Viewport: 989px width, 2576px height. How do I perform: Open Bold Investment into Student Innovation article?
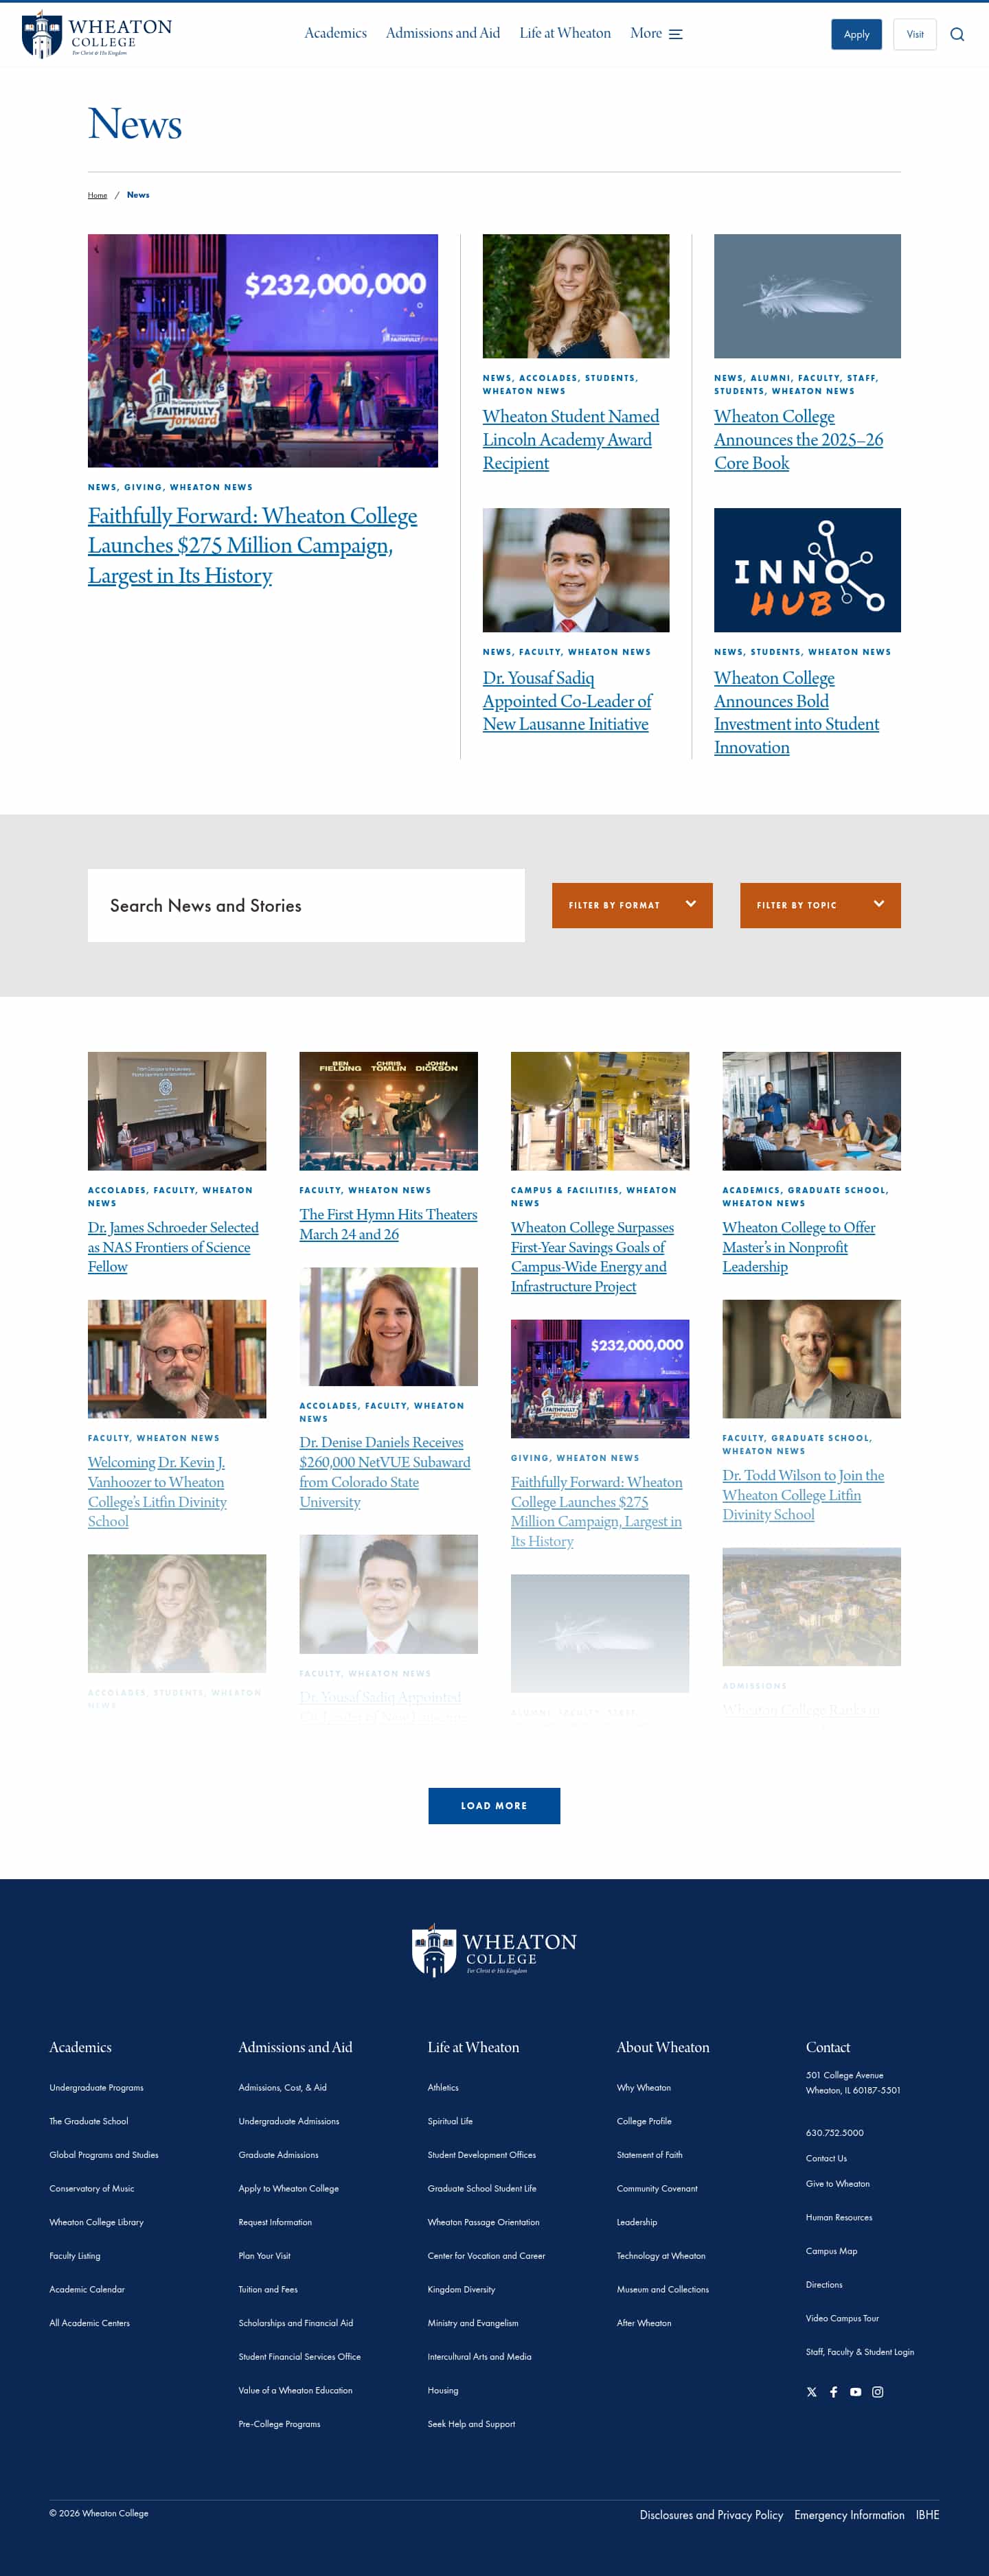pyautogui.click(x=796, y=712)
